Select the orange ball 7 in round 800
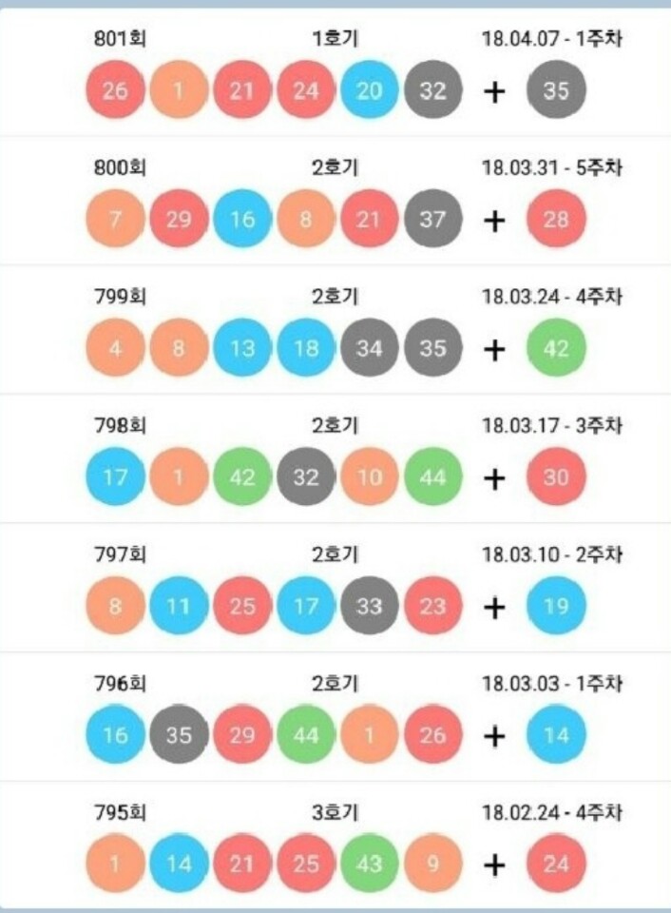 [115, 220]
